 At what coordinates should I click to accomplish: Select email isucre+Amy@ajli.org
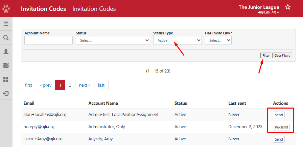click(x=43, y=139)
